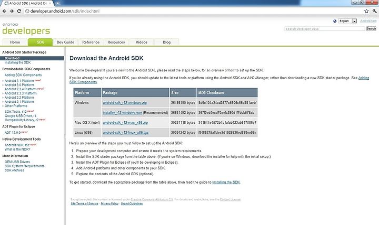Go to the Blog tab

pos(166,42)
